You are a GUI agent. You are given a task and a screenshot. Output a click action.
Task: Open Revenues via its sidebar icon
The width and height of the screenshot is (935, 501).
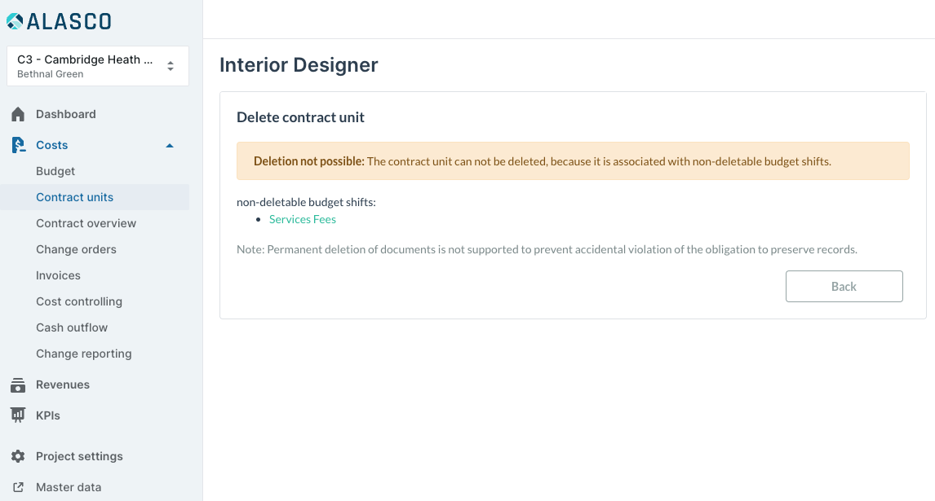pyautogui.click(x=18, y=385)
